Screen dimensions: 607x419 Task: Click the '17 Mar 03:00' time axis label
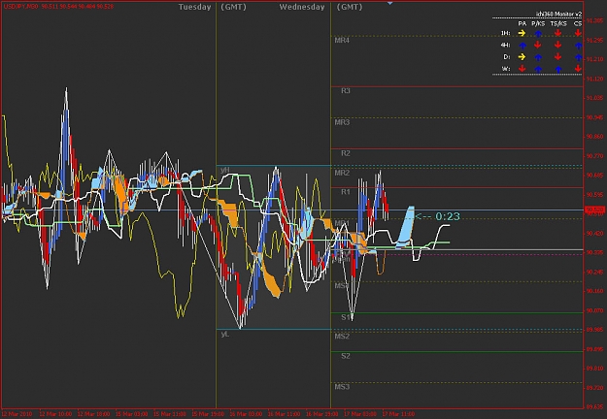point(360,414)
